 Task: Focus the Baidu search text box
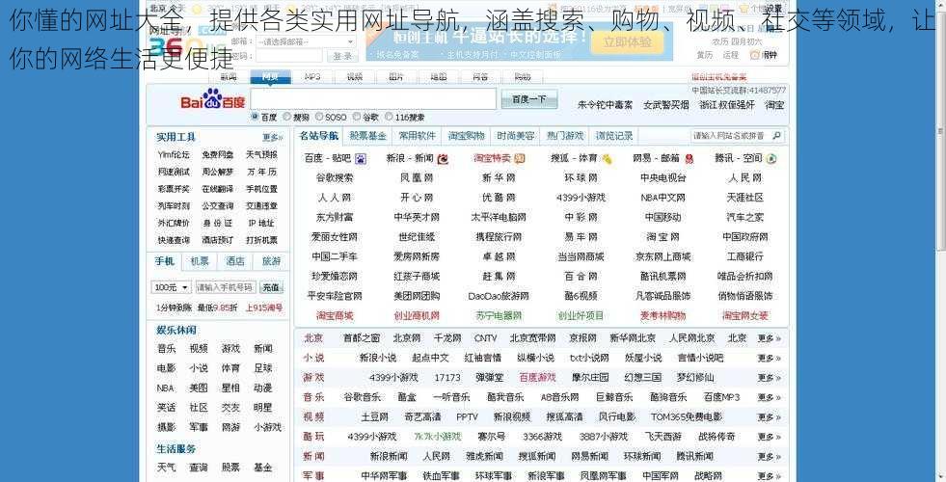pos(373,99)
